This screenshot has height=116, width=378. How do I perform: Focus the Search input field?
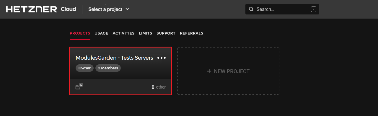282,9
